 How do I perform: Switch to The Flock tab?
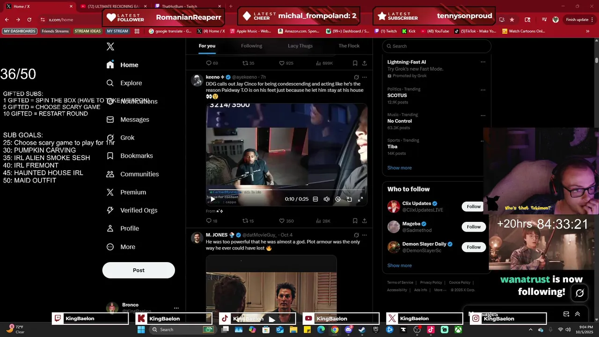coord(349,46)
